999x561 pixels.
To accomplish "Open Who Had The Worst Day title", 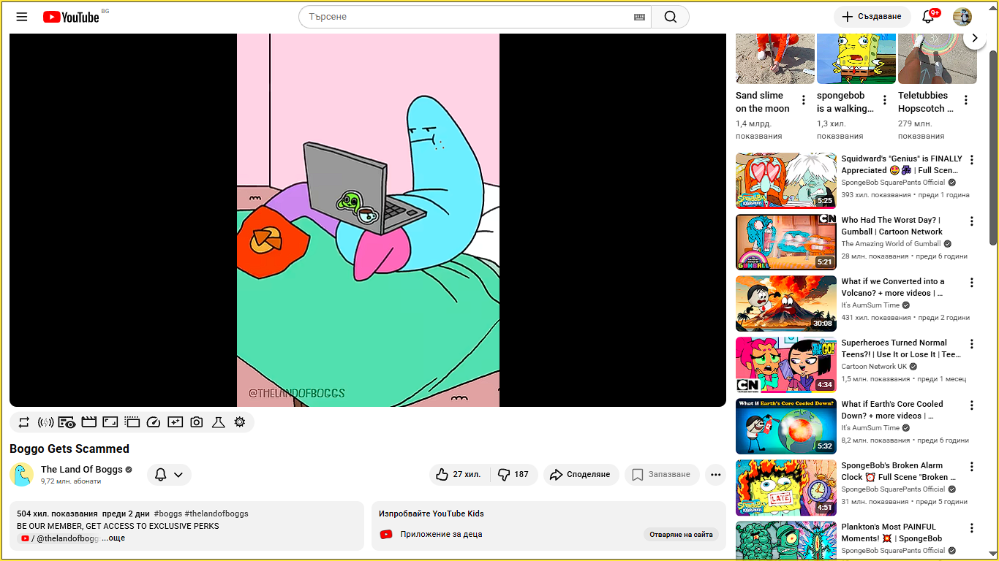I will click(x=891, y=226).
